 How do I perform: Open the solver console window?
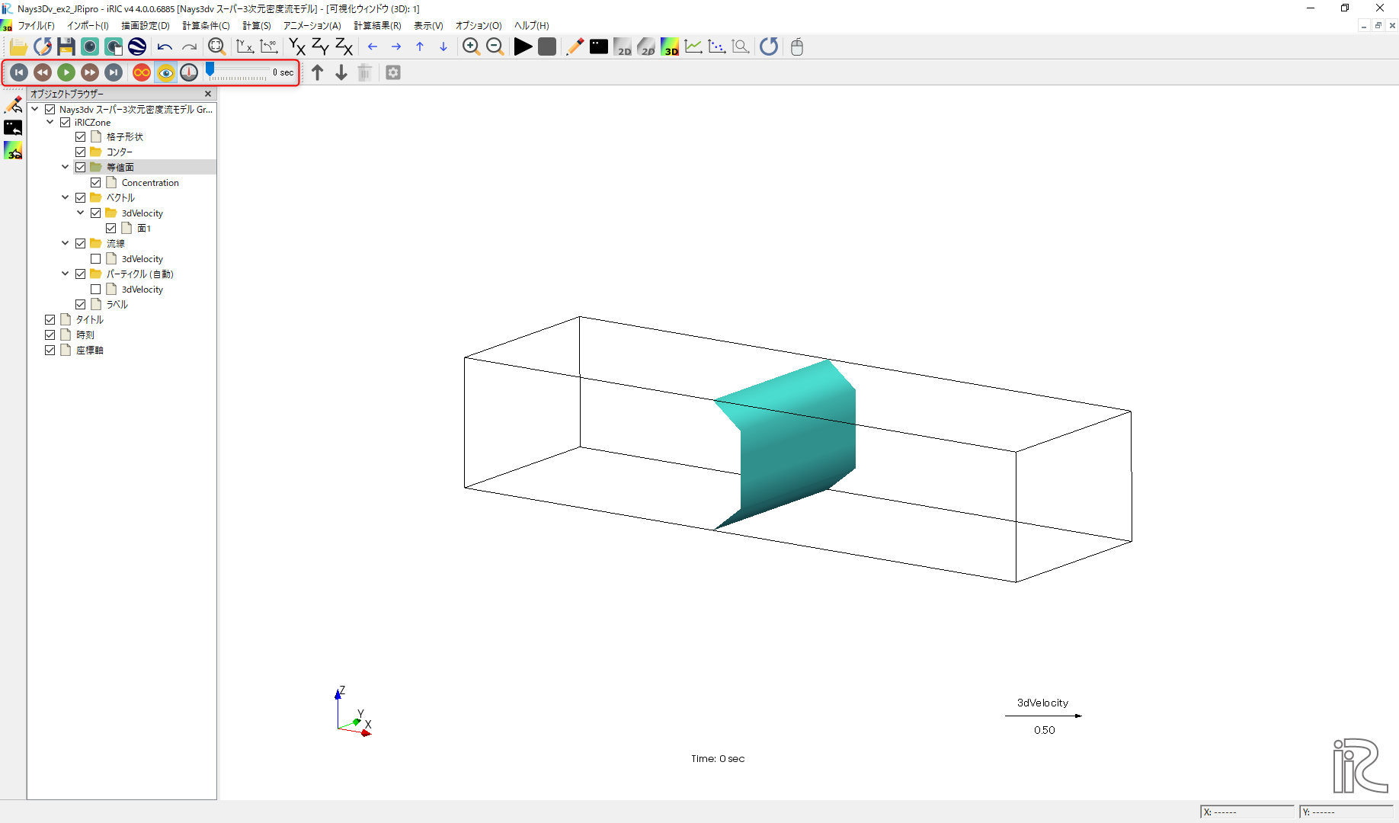pos(599,47)
